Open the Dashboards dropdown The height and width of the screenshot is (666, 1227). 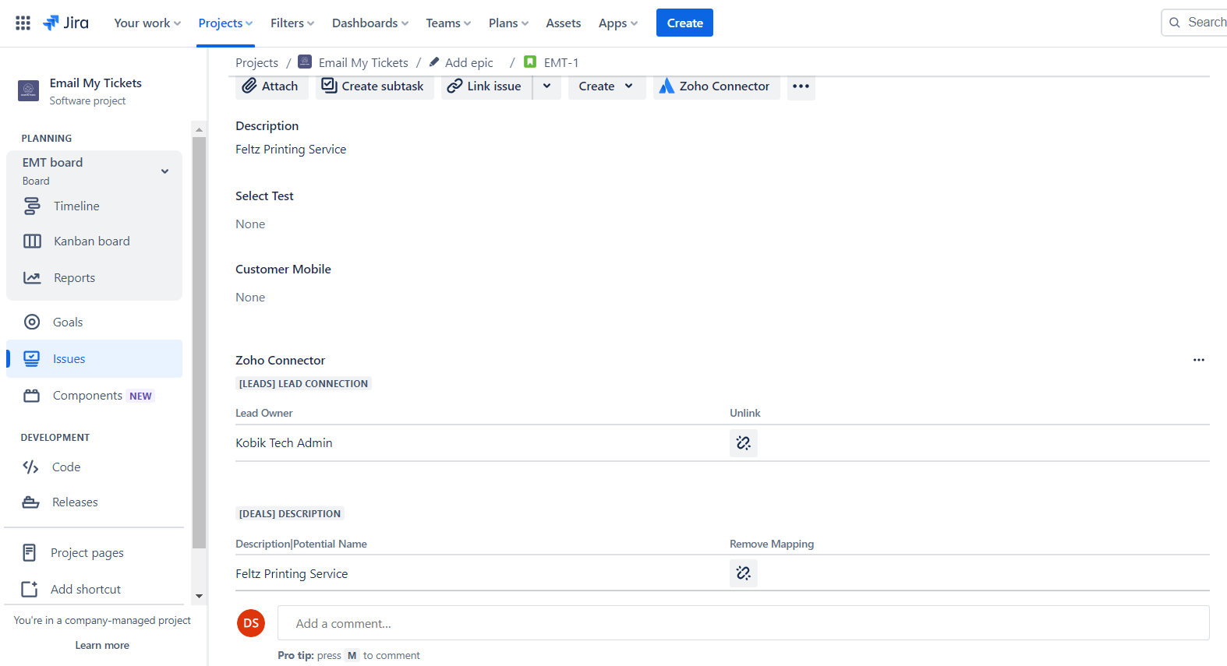pos(370,23)
